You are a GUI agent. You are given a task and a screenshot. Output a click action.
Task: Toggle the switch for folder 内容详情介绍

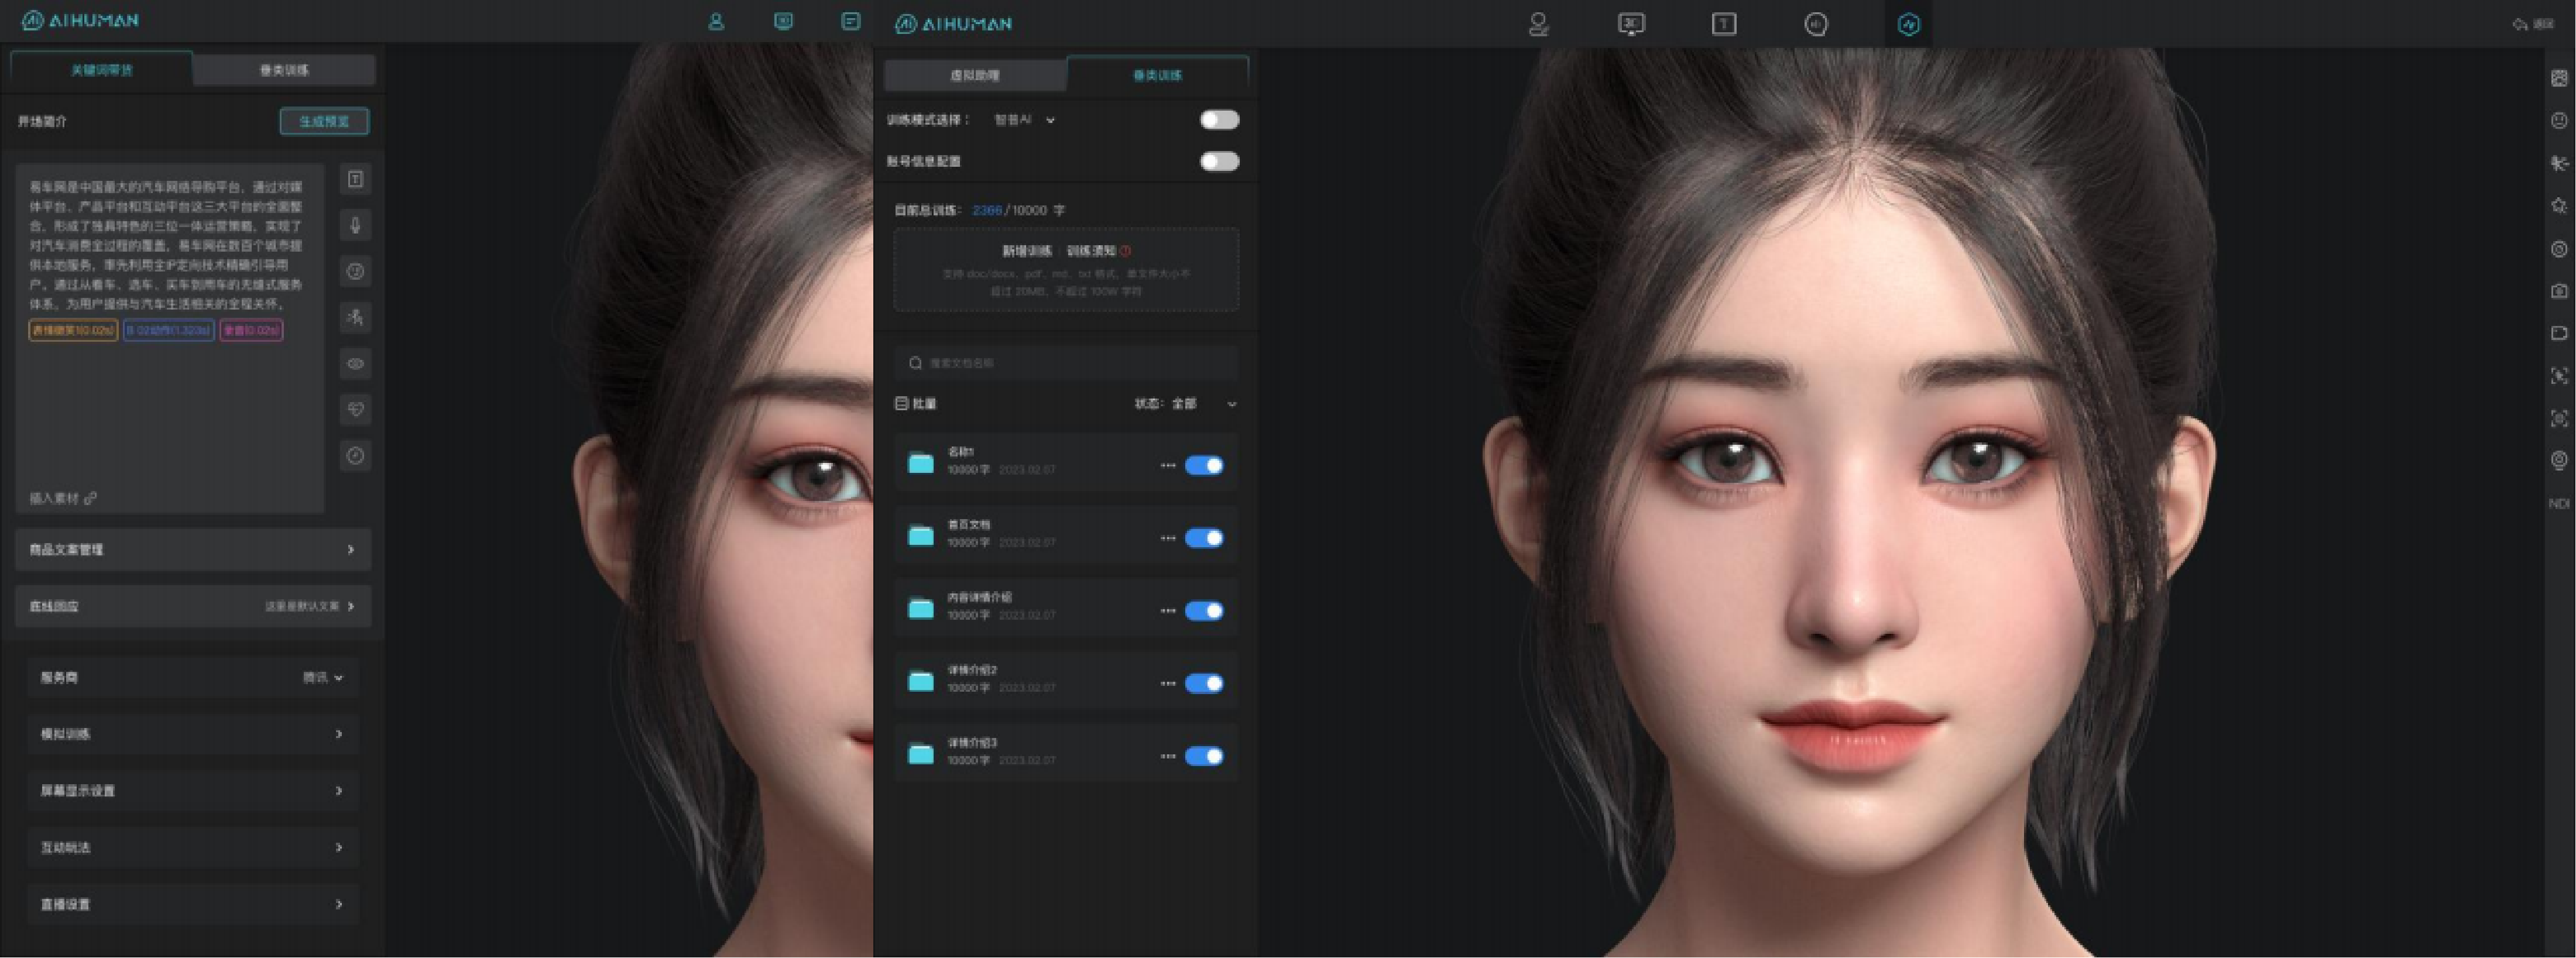point(1204,611)
